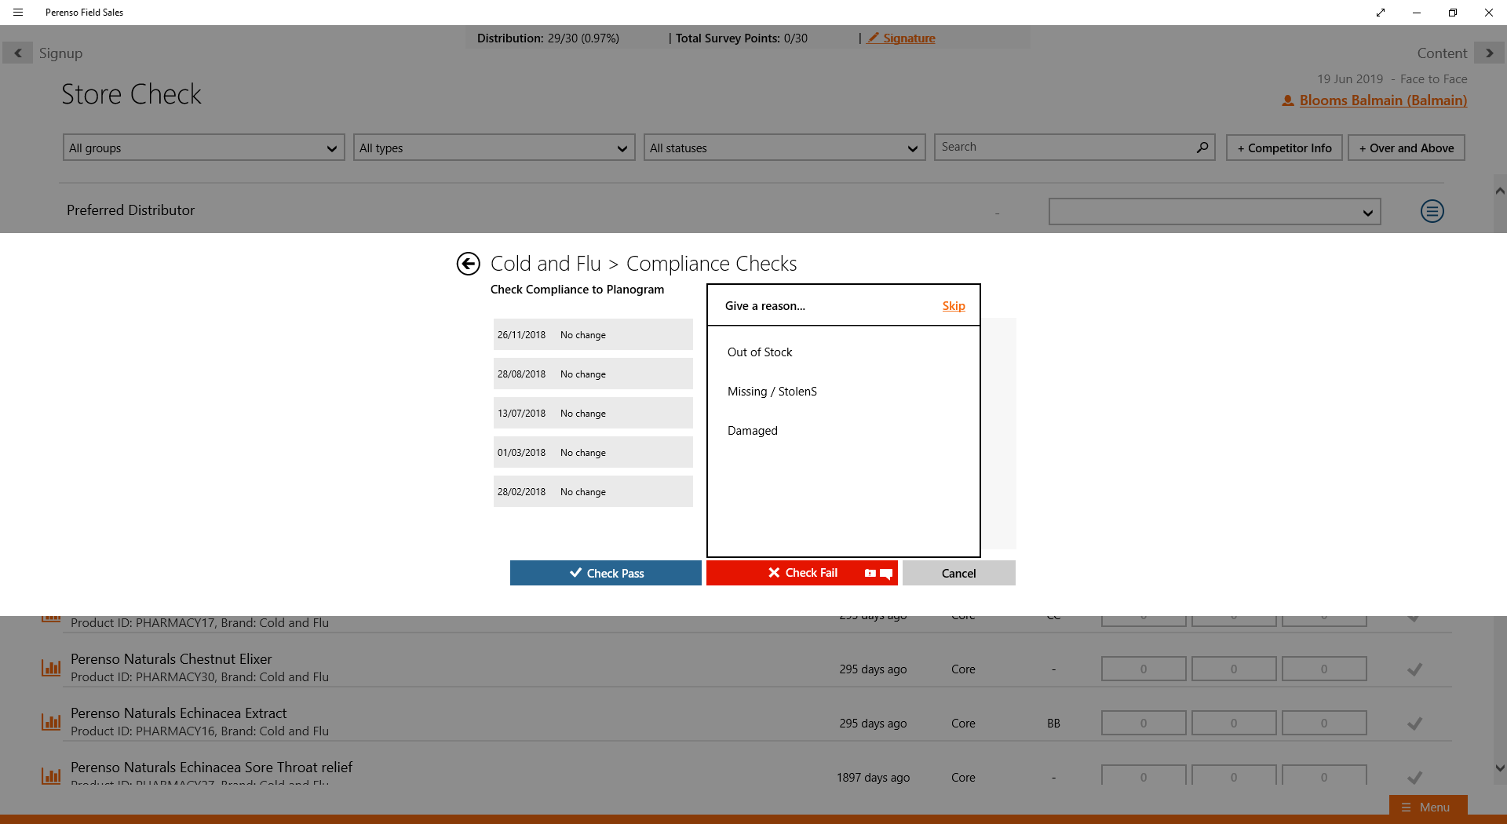This screenshot has width=1507, height=824.
Task: Expand the All types dropdown
Action: (x=494, y=148)
